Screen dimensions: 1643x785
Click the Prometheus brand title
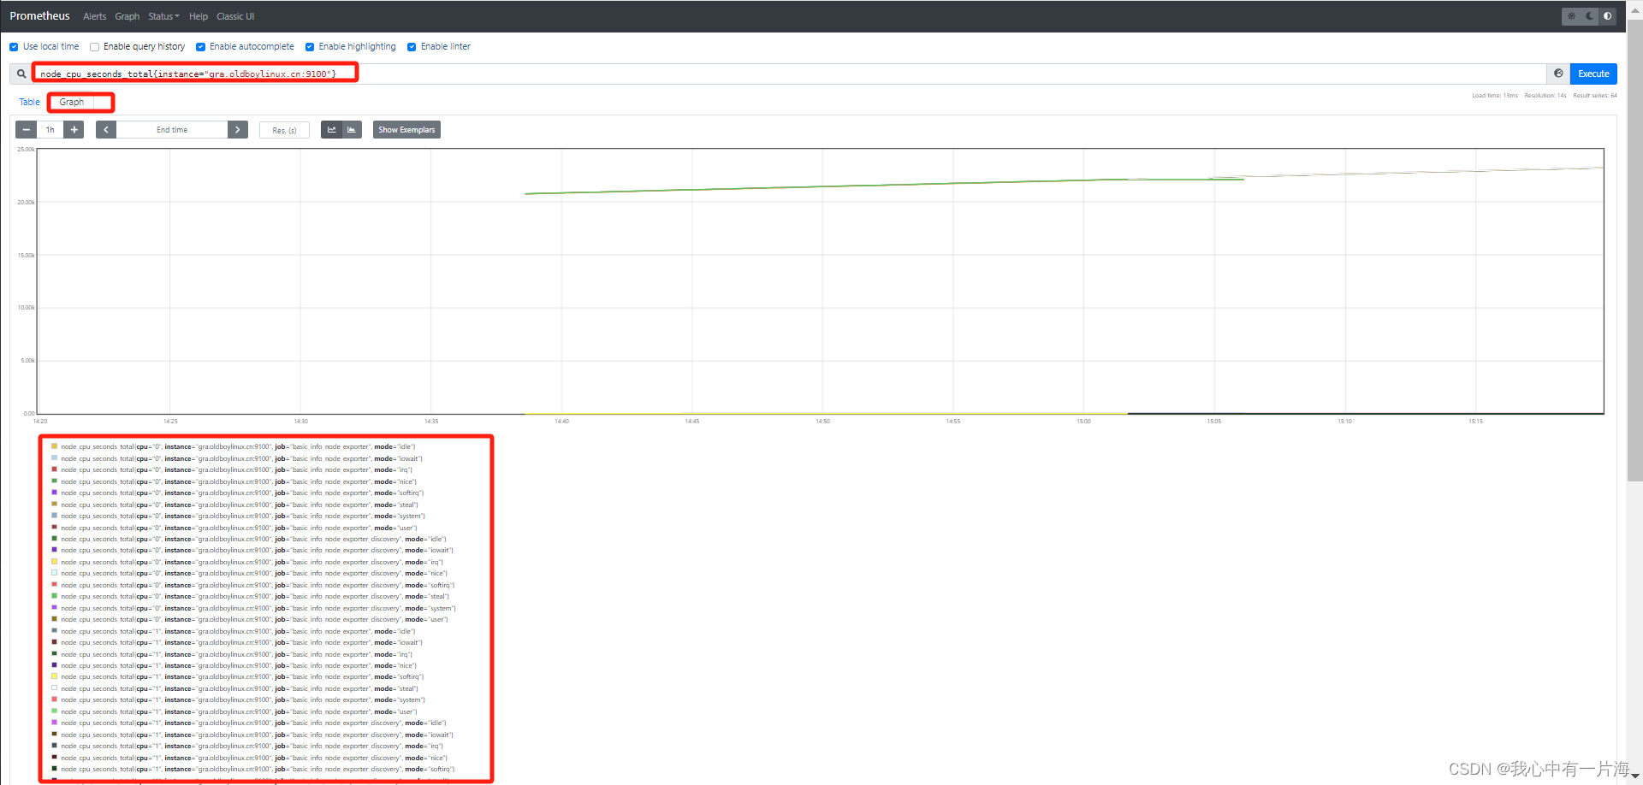(x=39, y=16)
